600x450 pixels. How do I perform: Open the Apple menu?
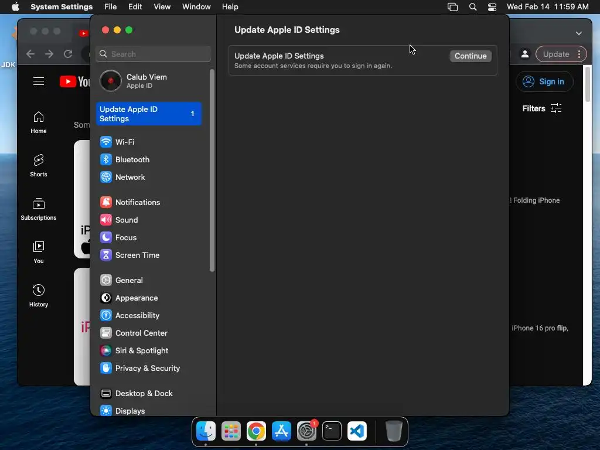pyautogui.click(x=15, y=7)
